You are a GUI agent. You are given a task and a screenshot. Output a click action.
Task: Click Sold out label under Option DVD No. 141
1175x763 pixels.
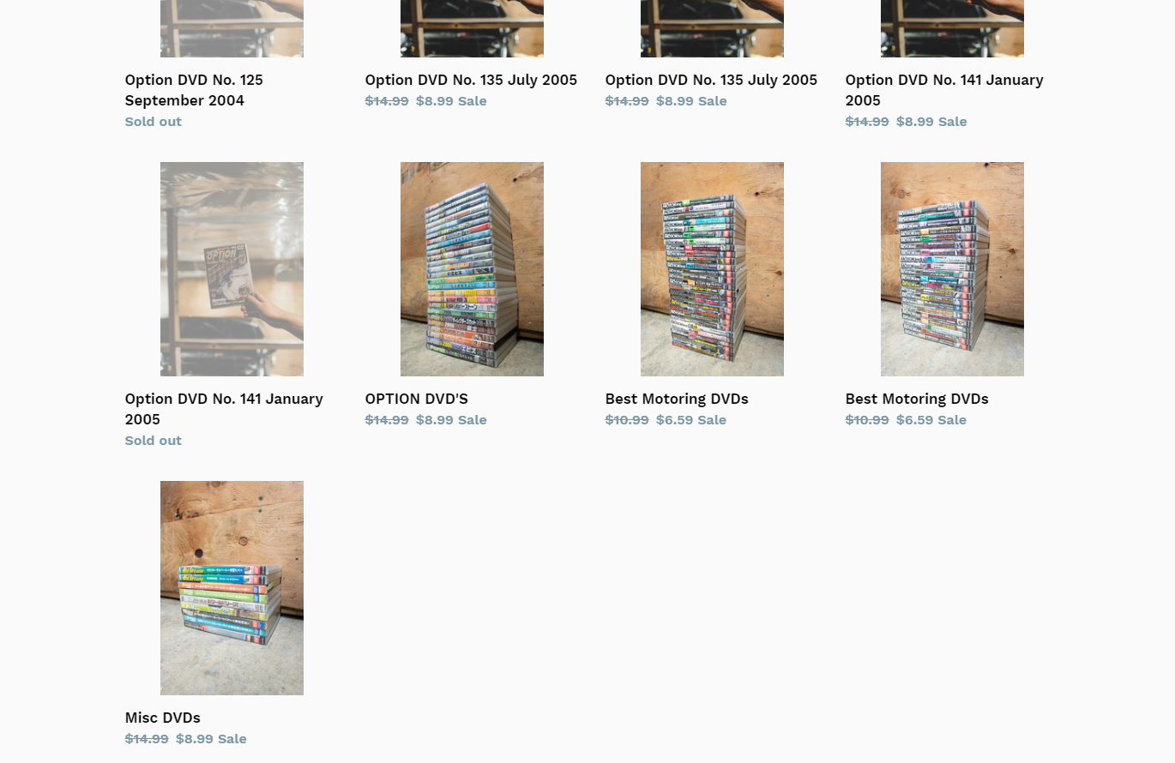point(154,441)
